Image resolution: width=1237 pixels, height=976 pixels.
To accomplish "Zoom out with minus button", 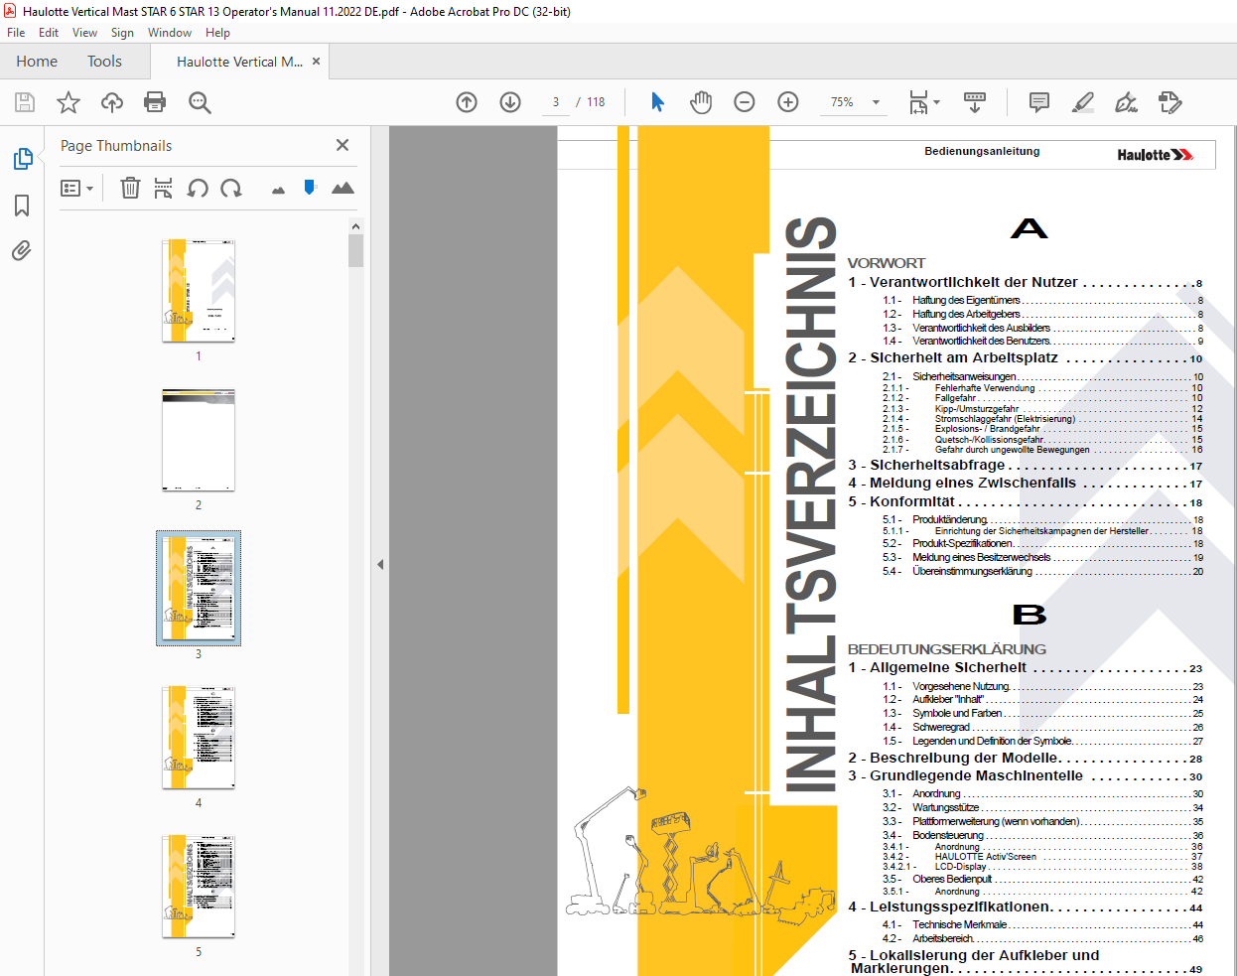I will point(745,102).
